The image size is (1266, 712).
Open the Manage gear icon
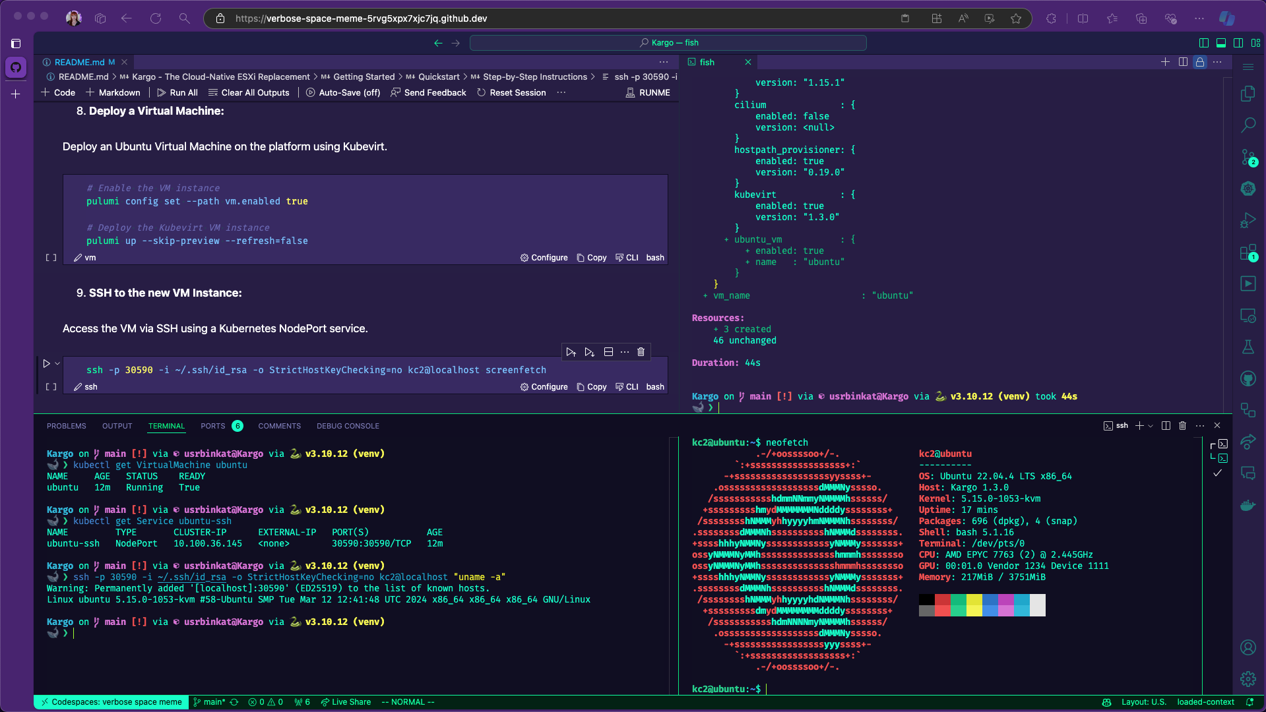pos(1248,679)
